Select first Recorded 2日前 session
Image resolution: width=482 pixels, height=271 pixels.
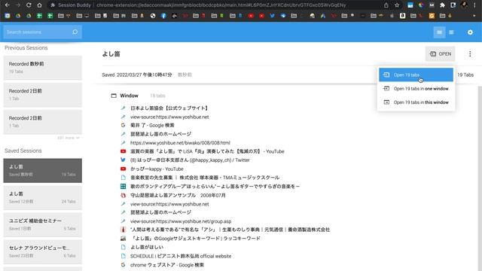pos(43,95)
